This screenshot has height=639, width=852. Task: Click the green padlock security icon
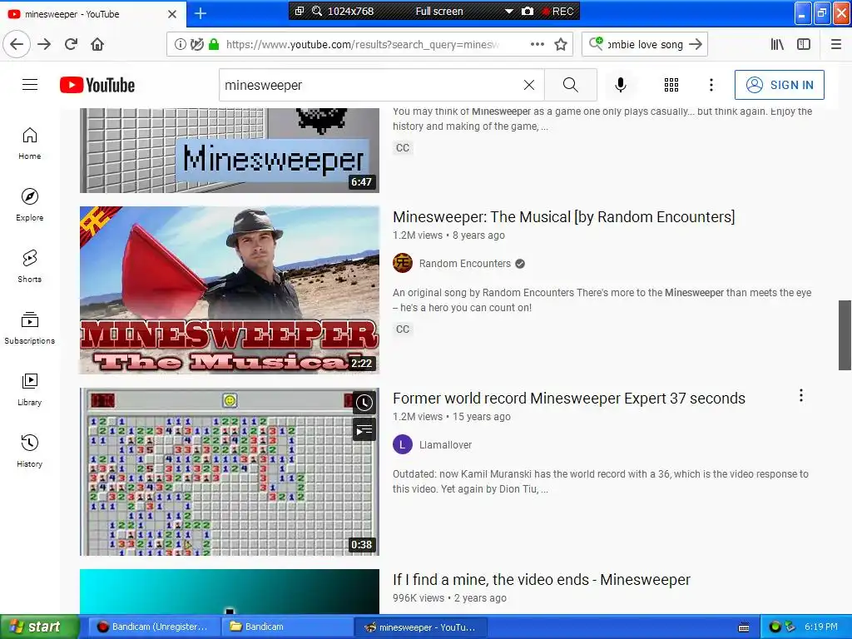214,44
